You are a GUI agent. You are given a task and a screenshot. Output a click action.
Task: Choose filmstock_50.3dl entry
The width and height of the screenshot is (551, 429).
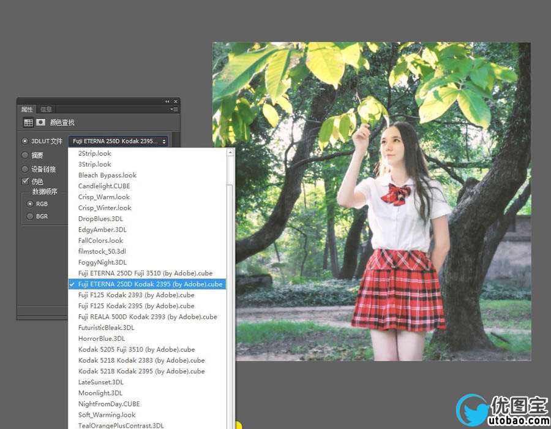pos(147,251)
